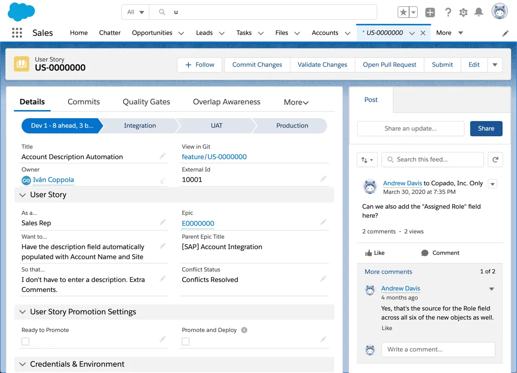517x373 pixels.
Task: Open the feed sort options dropdown
Action: click(x=367, y=160)
